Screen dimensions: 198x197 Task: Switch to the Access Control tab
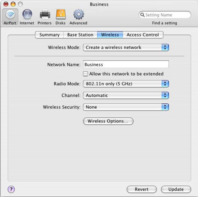(143, 35)
